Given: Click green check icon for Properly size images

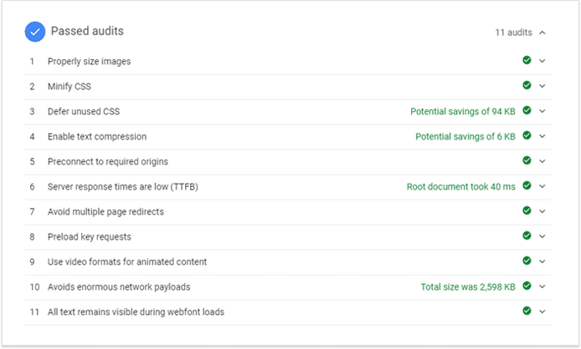Looking at the screenshot, I should pos(527,60).
